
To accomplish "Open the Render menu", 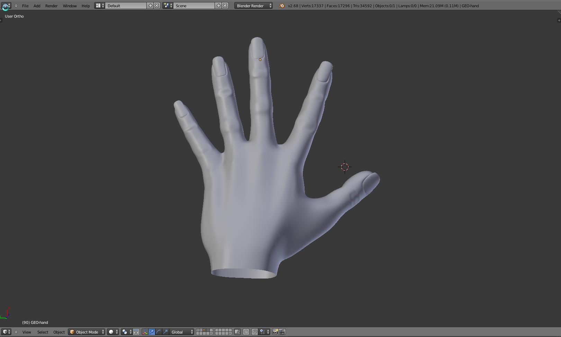I will point(51,6).
